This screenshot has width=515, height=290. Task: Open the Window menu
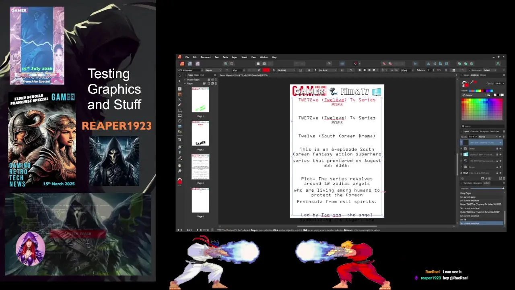click(264, 57)
